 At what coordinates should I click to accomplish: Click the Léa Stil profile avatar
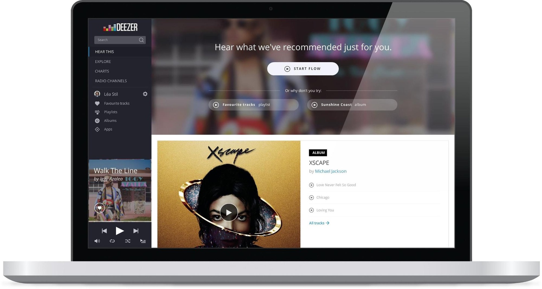(x=97, y=94)
